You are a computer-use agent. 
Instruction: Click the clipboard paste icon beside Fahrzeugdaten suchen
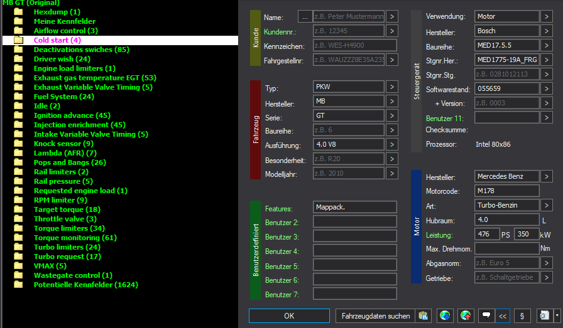423,316
